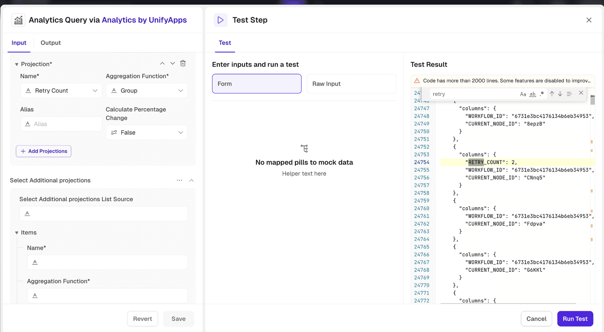Screen dimensions: 604x332
Task: Click find in selection icon
Action: click(569, 94)
